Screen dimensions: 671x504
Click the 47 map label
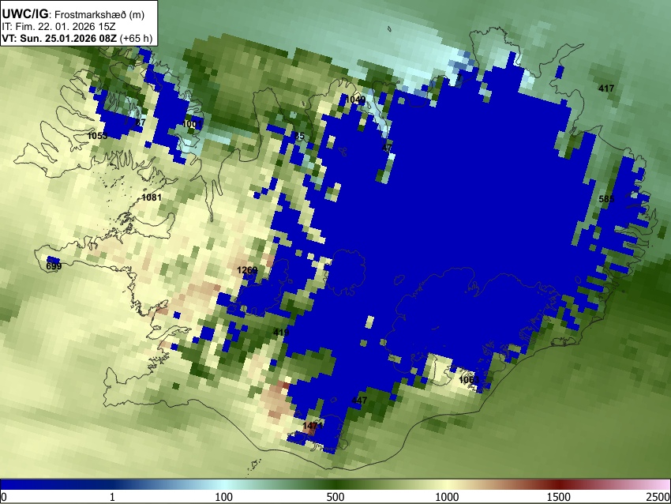(x=387, y=148)
